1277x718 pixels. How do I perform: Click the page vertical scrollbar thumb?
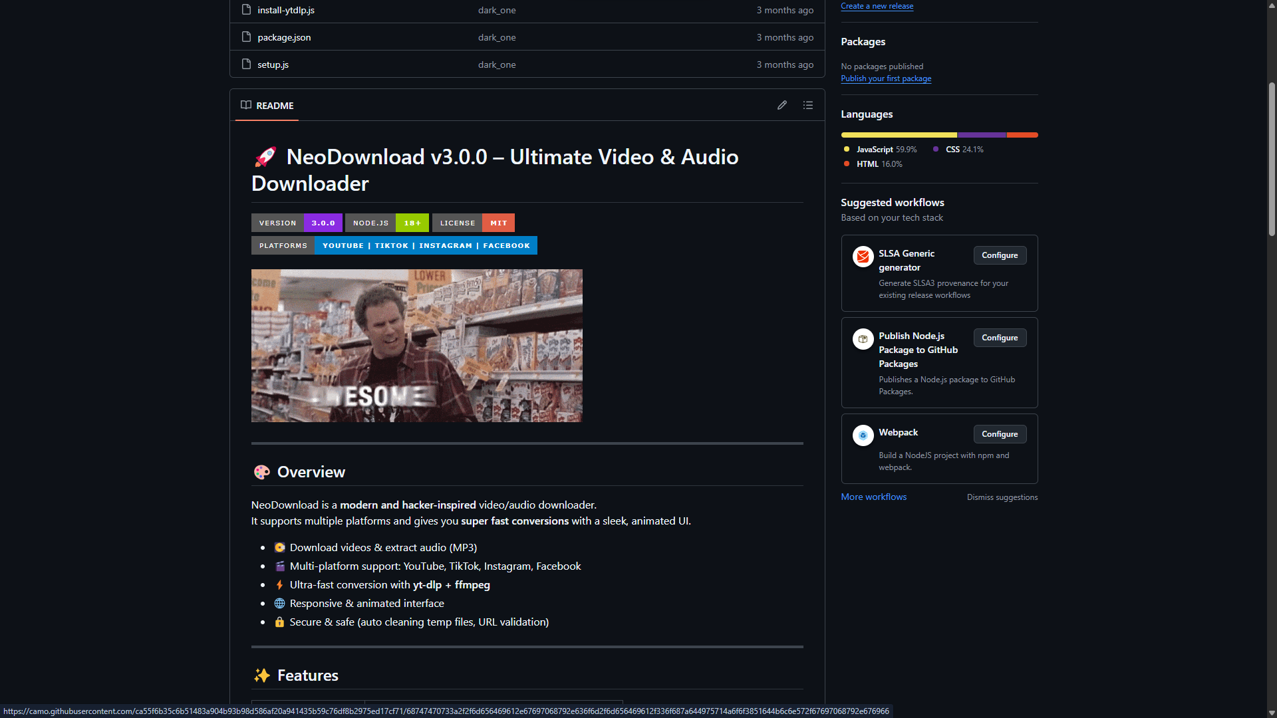[1272, 160]
